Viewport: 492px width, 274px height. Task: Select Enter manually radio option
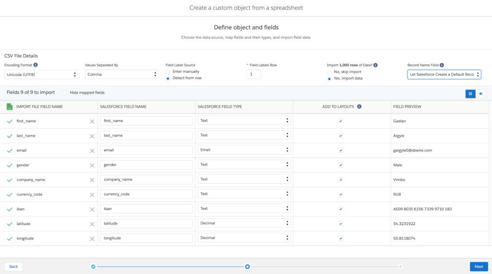[x=168, y=72]
